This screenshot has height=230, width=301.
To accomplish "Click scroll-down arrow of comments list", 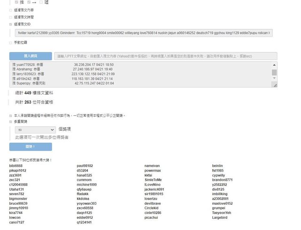I will point(274,84).
